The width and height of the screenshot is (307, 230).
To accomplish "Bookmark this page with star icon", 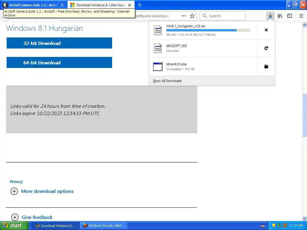I will pos(192,16).
